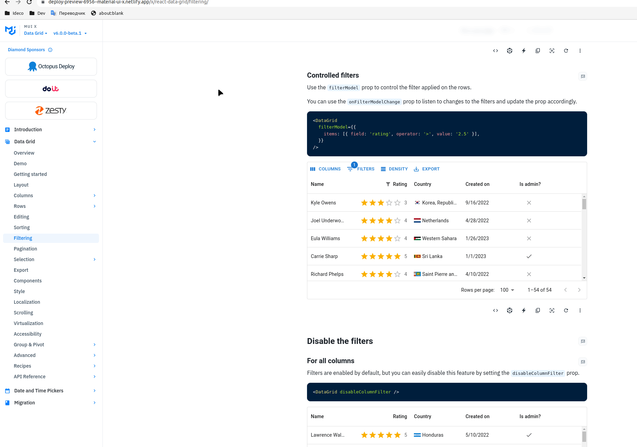The width and height of the screenshot is (637, 447).
Task: Expand the Introduction section
Action: (x=51, y=130)
